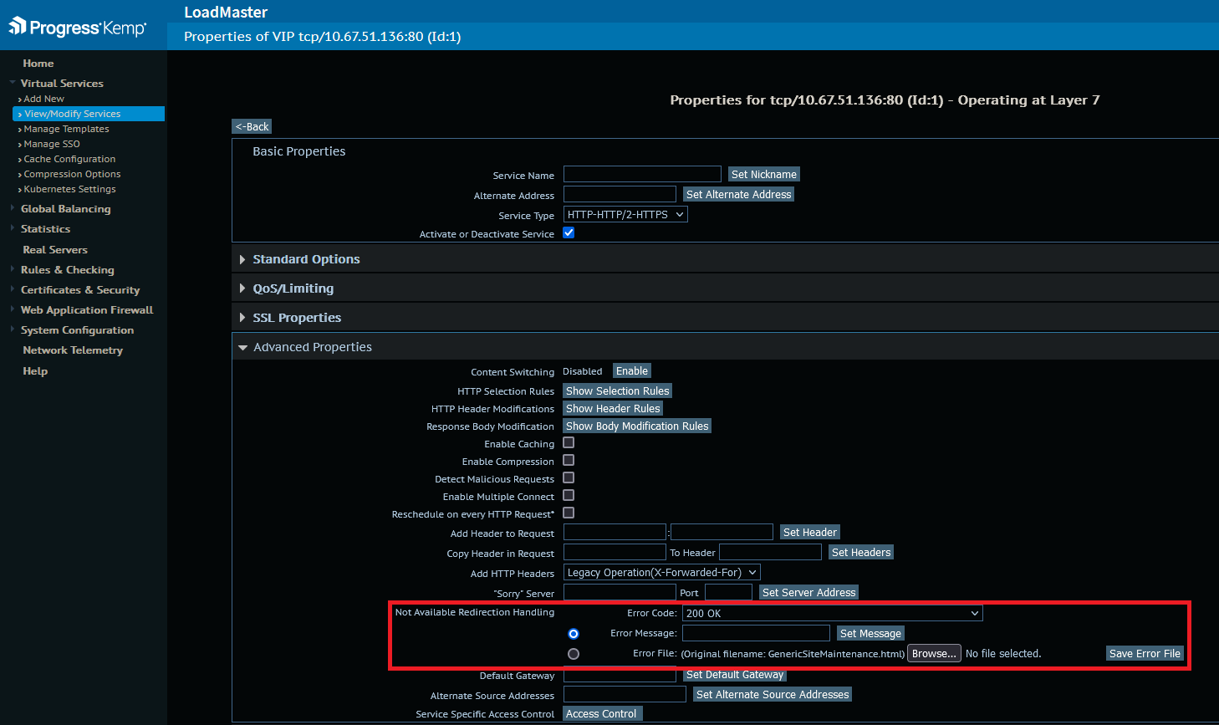Expand the Standard Options section
Viewport: 1219px width, 725px height.
306,259
